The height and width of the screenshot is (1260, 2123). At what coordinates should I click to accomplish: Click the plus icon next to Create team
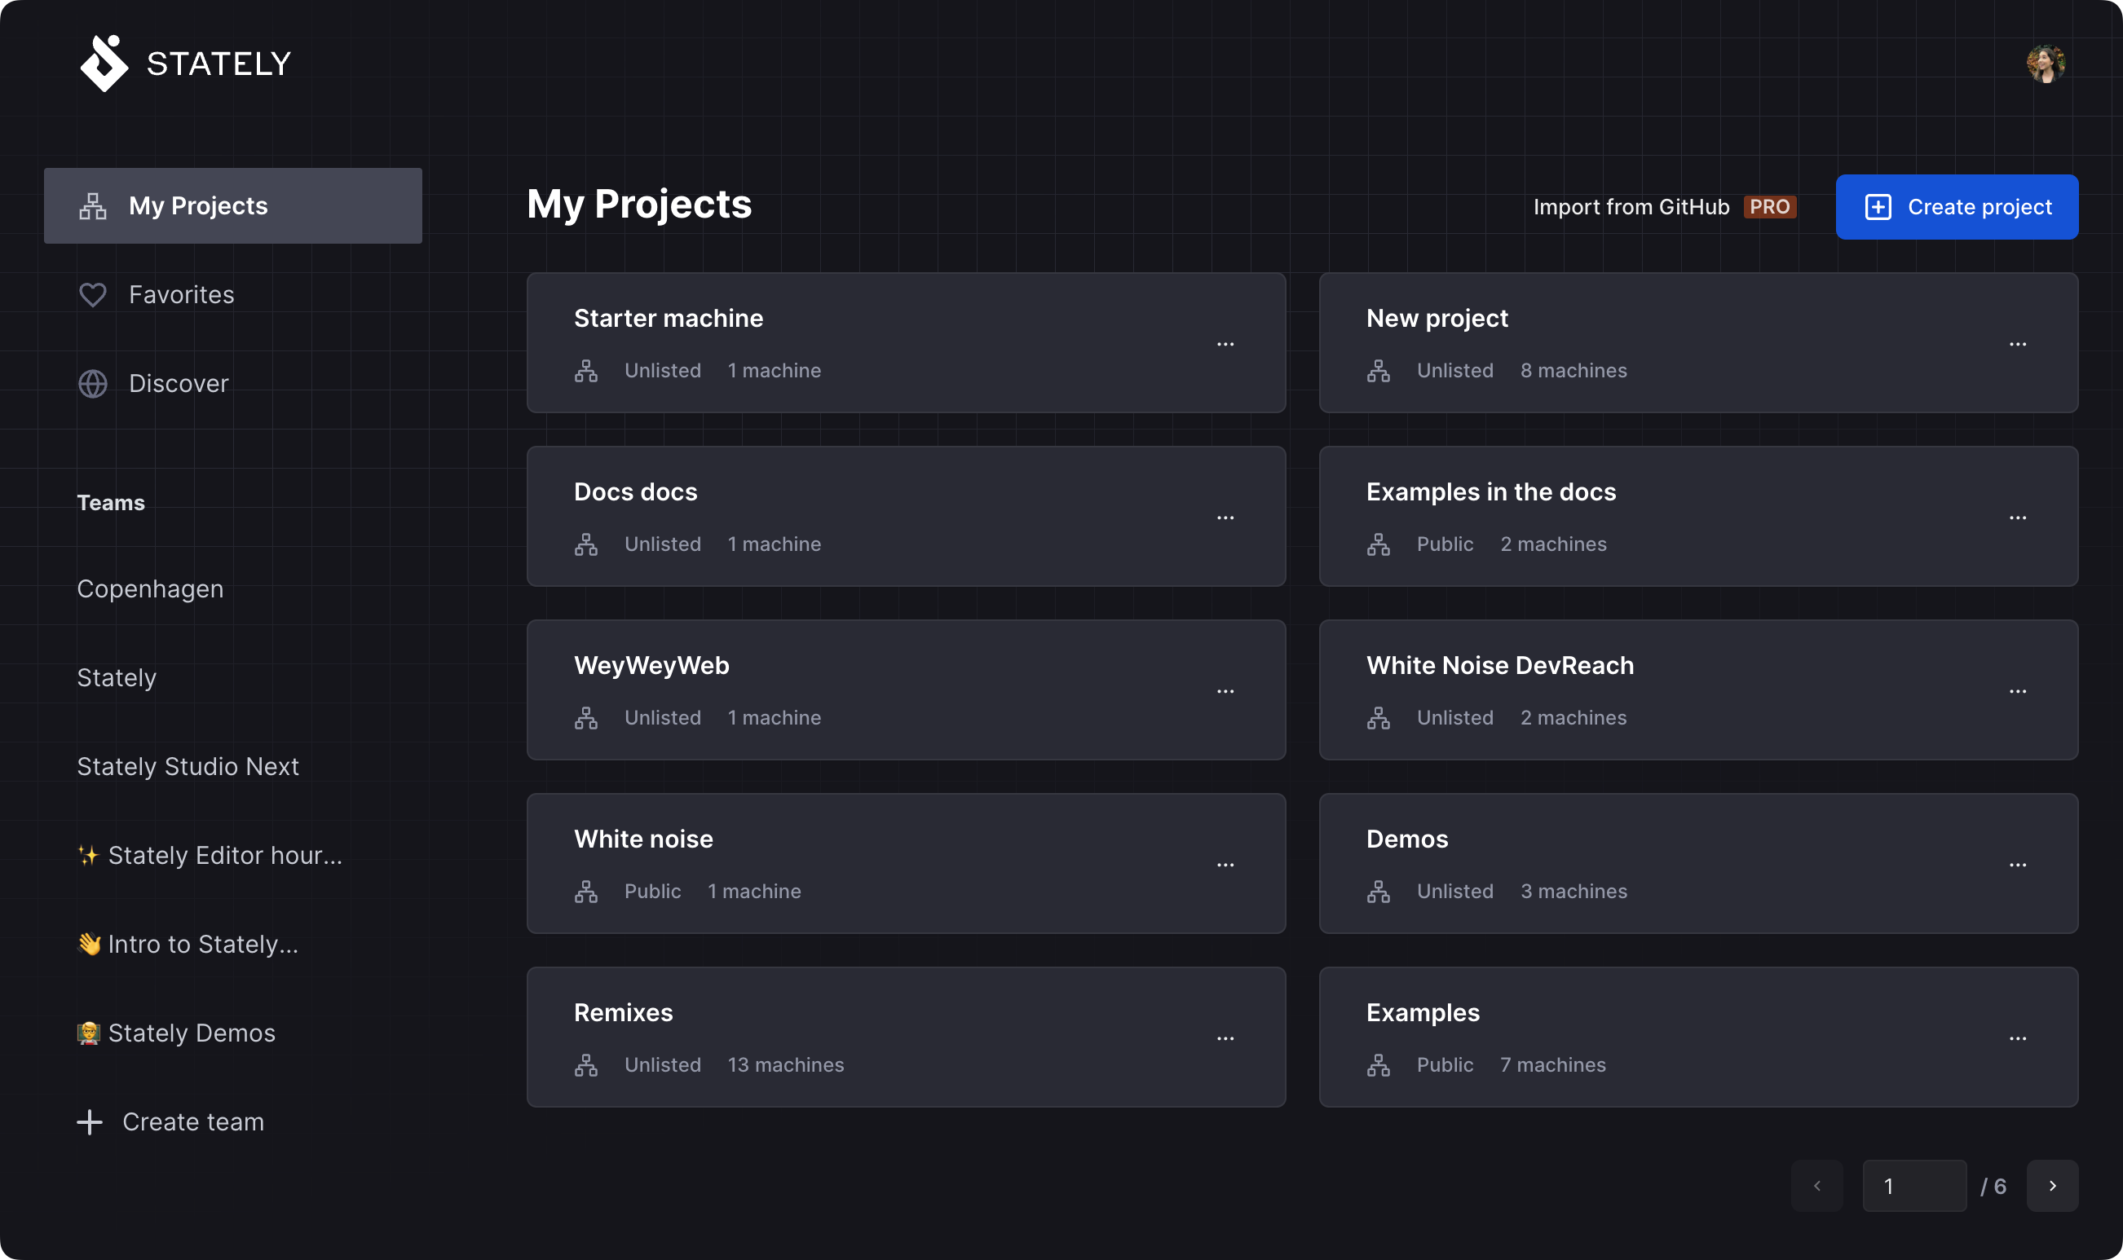pos(90,1121)
